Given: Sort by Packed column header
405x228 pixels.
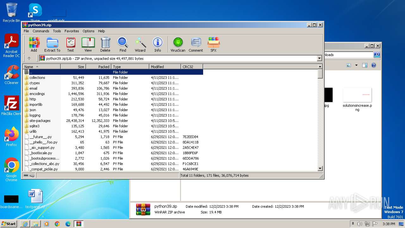Looking at the screenshot, I should click(x=98, y=66).
